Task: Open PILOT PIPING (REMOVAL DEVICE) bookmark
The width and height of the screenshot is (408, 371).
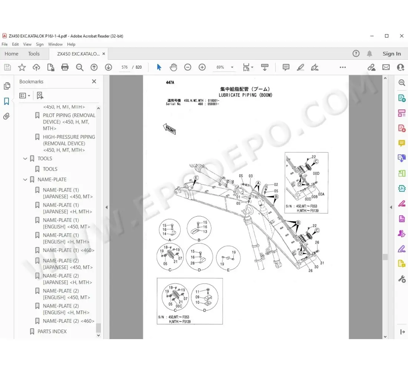Action: click(69, 122)
